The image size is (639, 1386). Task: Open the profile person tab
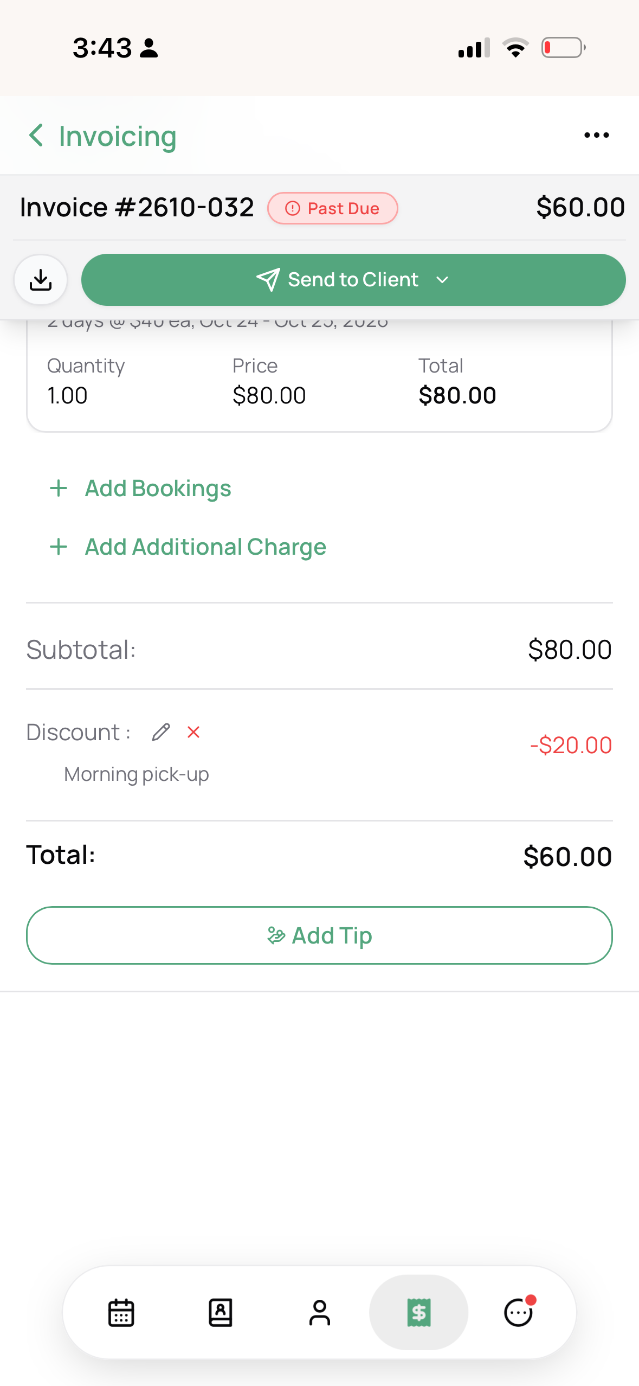(x=319, y=1313)
